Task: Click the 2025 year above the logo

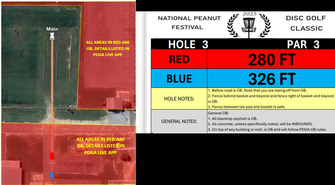Action: (x=249, y=14)
